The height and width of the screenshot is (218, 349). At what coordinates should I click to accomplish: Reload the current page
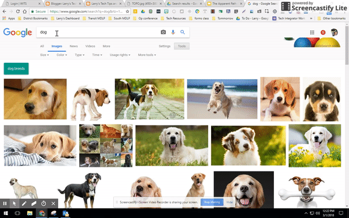[18, 12]
